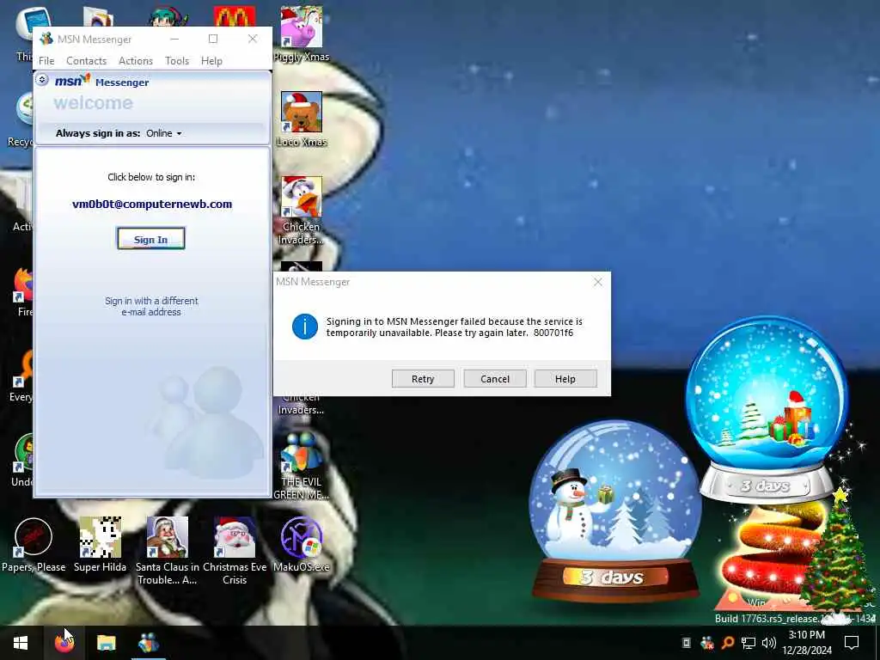The image size is (880, 660).
Task: Launch Super Hilda desktop icon
Action: pyautogui.click(x=100, y=544)
